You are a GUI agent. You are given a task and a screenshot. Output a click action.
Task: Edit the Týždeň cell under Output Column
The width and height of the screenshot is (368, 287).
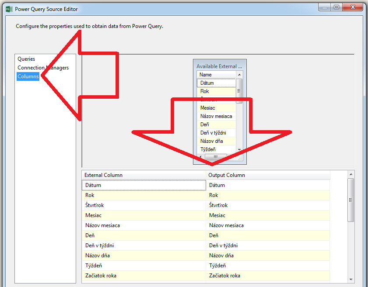click(268, 266)
